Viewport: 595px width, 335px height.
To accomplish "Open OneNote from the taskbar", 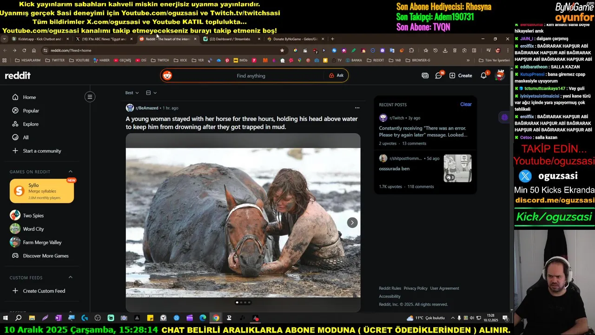I will [58, 318].
